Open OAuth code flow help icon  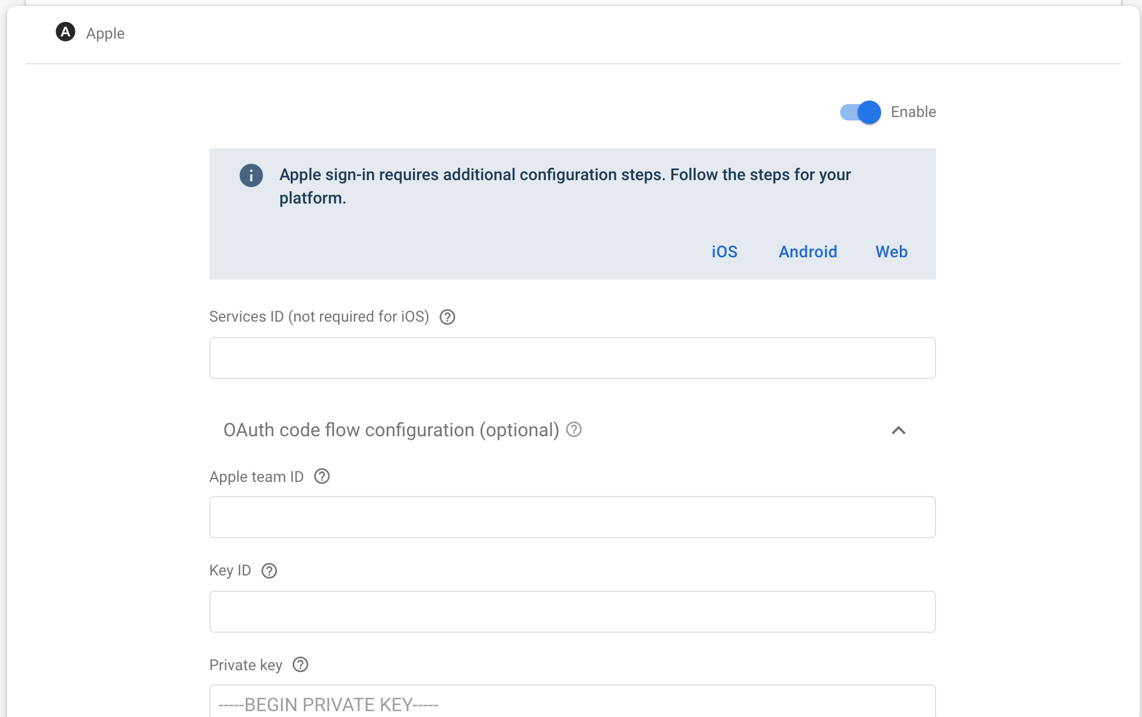click(574, 430)
